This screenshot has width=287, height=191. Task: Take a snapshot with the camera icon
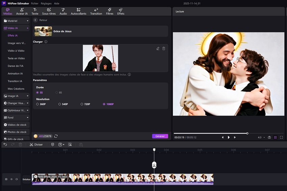click(269, 137)
